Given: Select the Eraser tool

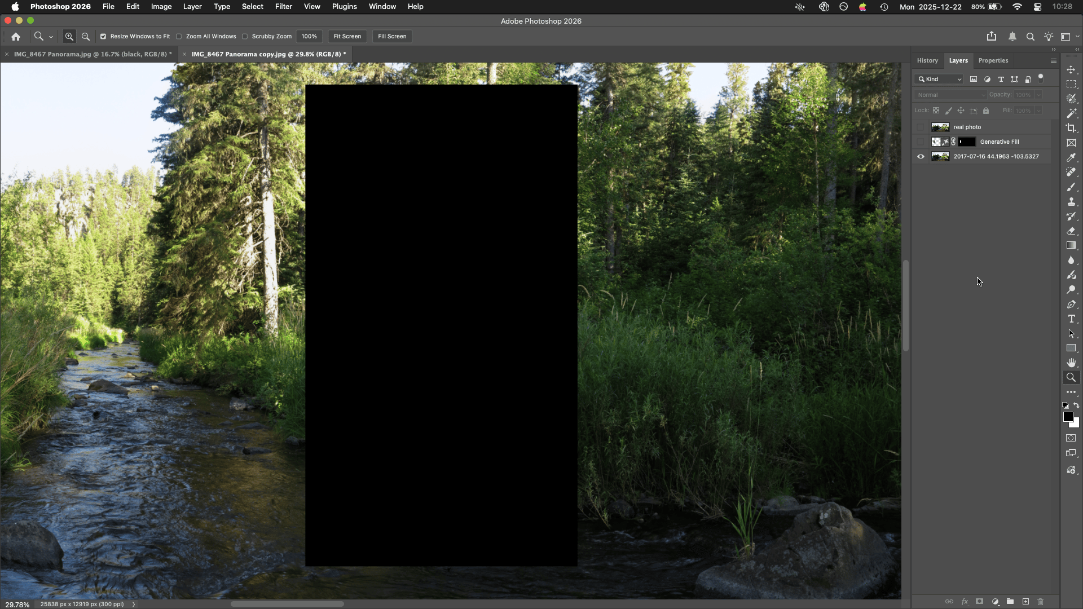Looking at the screenshot, I should (x=1071, y=231).
